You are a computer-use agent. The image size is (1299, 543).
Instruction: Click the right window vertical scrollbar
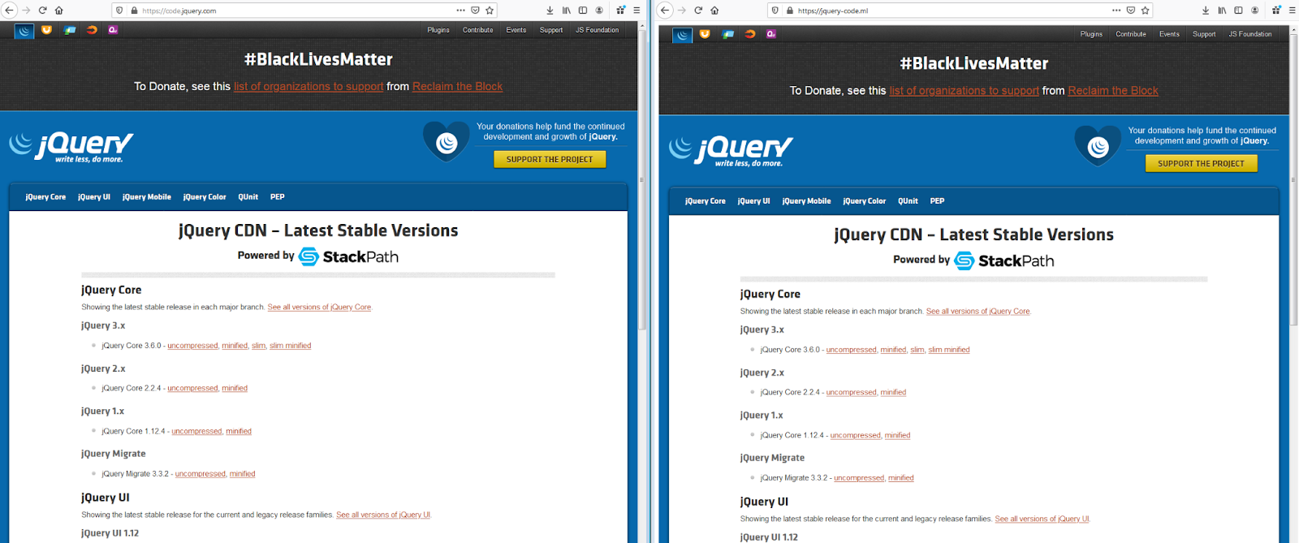(1293, 179)
